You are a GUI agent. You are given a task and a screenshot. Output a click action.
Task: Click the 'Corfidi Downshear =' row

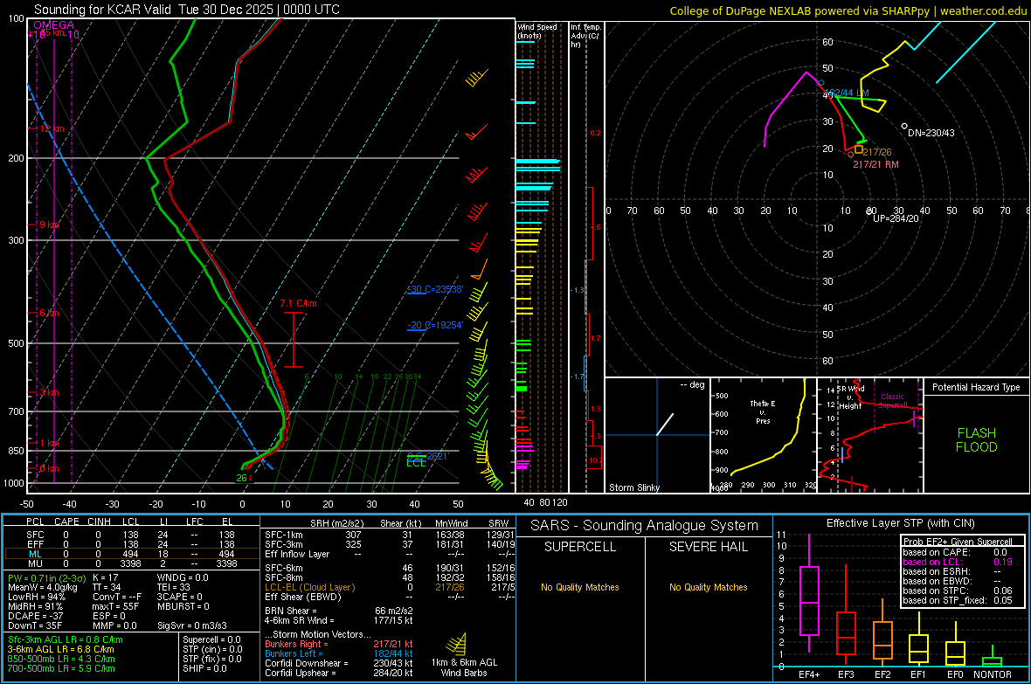[x=339, y=663]
